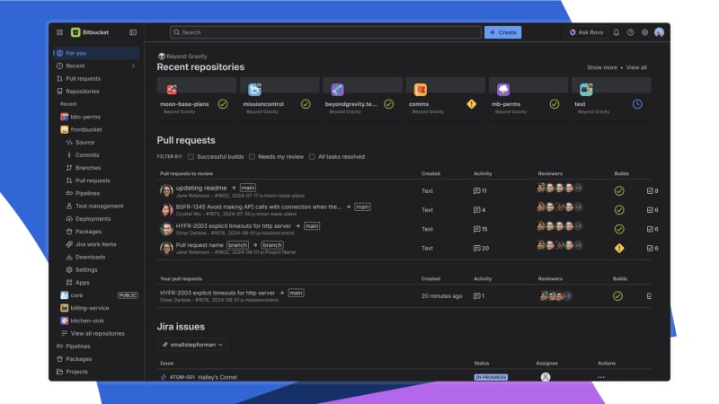Open the smallstepforman project dropdown
This screenshot has height=404, width=719.
[192, 345]
